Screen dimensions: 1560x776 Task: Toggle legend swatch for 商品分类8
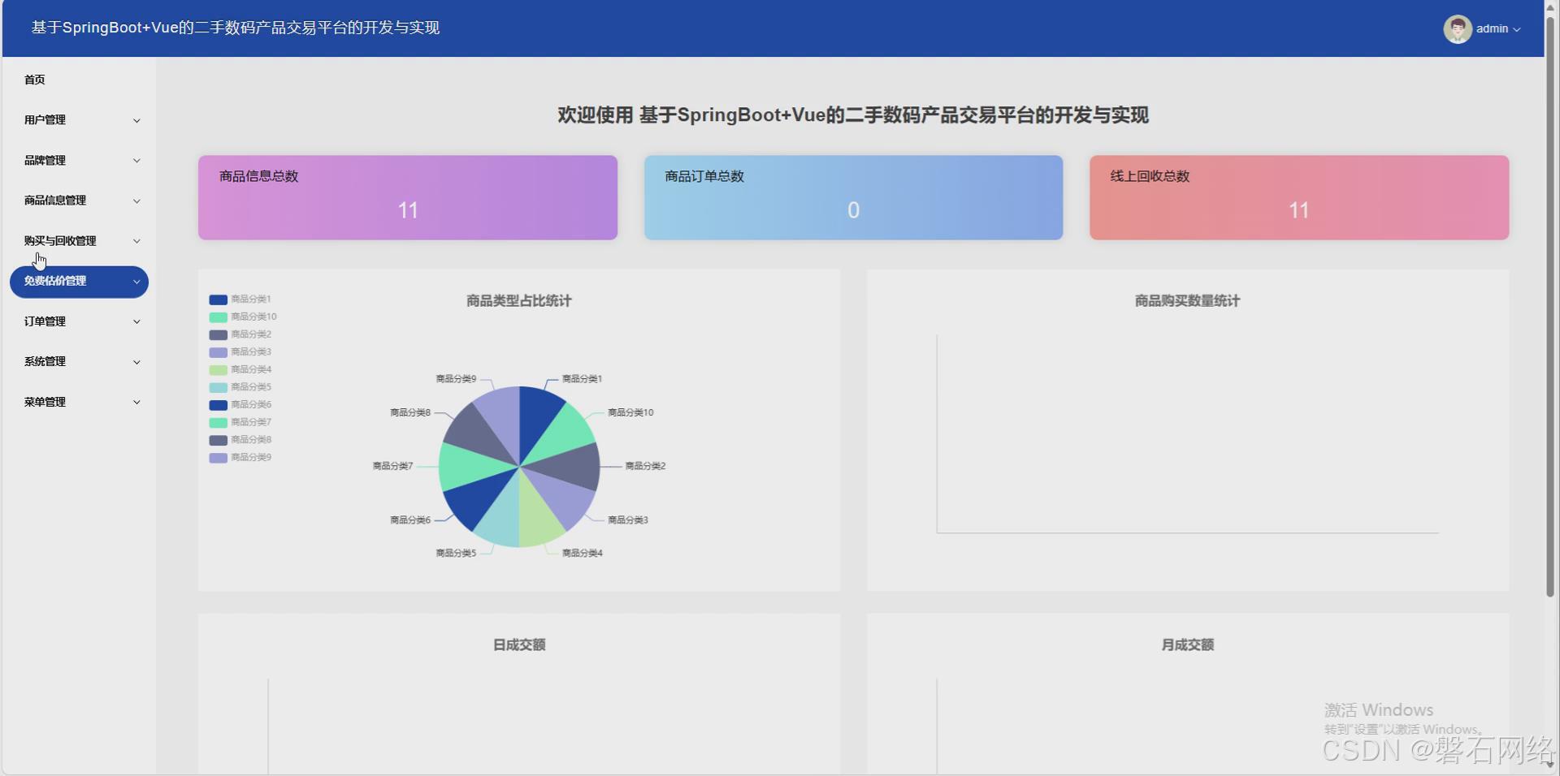coord(218,440)
